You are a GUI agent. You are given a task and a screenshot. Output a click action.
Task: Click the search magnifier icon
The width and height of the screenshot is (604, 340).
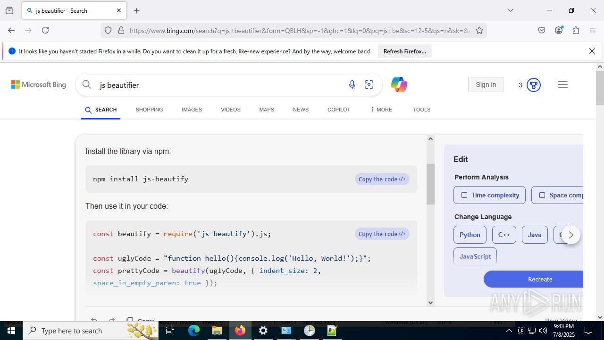pyautogui.click(x=87, y=85)
